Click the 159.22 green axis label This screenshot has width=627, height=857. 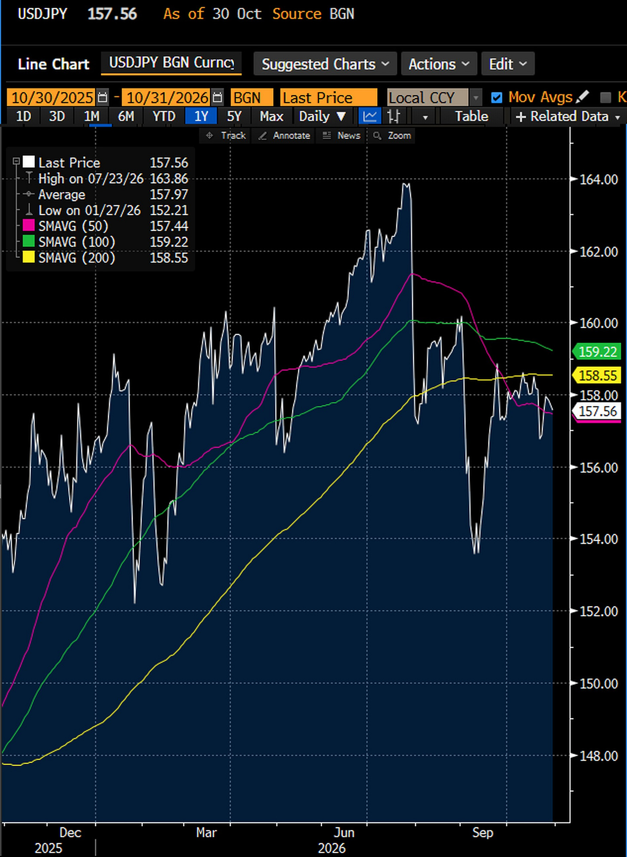[597, 352]
